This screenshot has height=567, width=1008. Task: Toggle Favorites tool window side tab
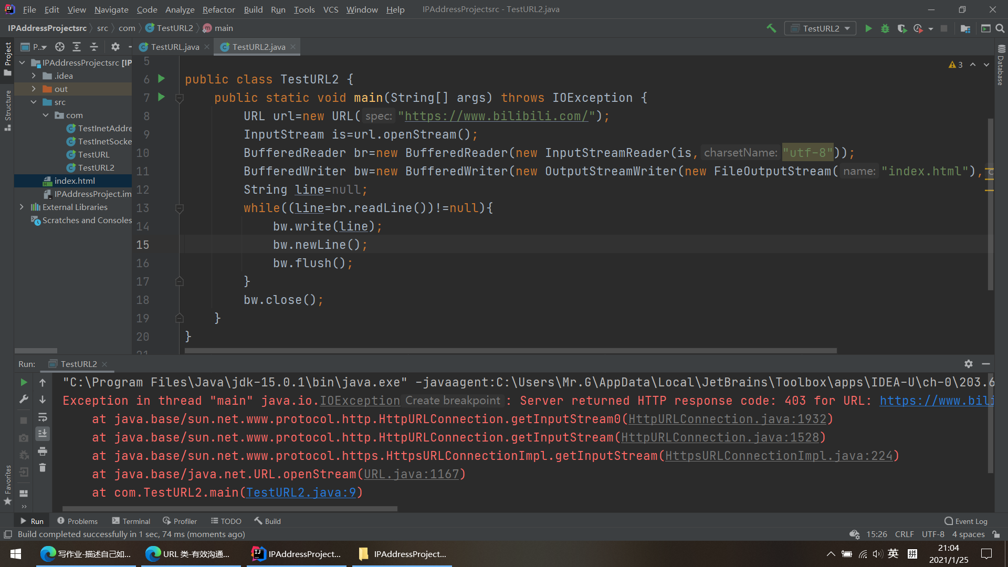7,485
